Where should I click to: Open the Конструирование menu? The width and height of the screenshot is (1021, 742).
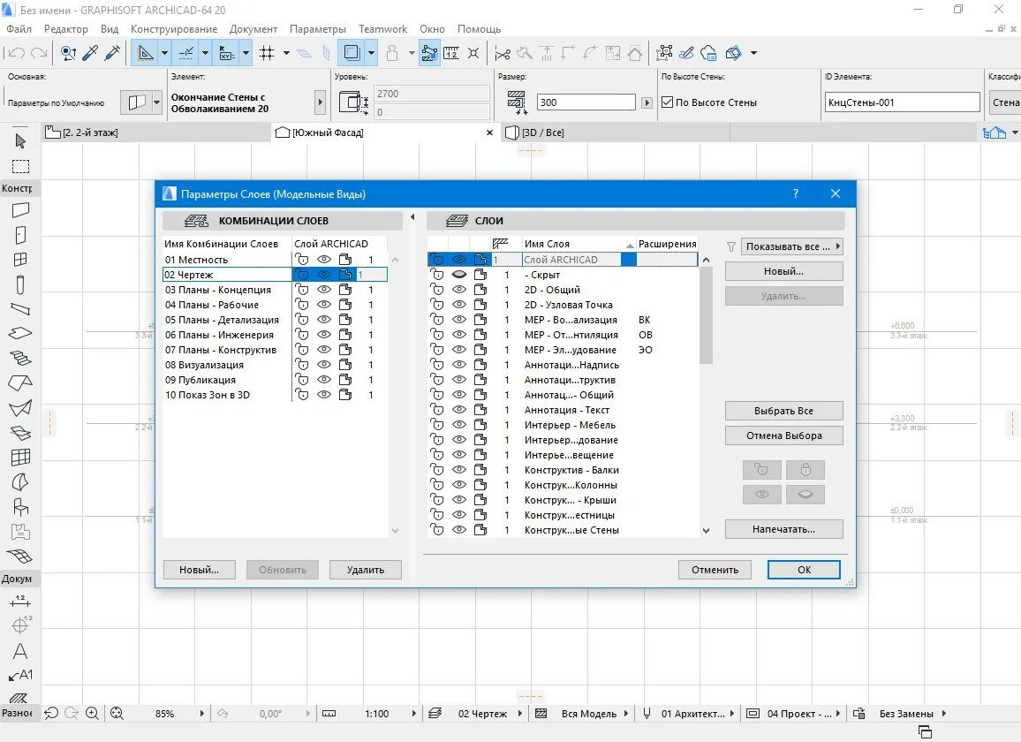[174, 29]
